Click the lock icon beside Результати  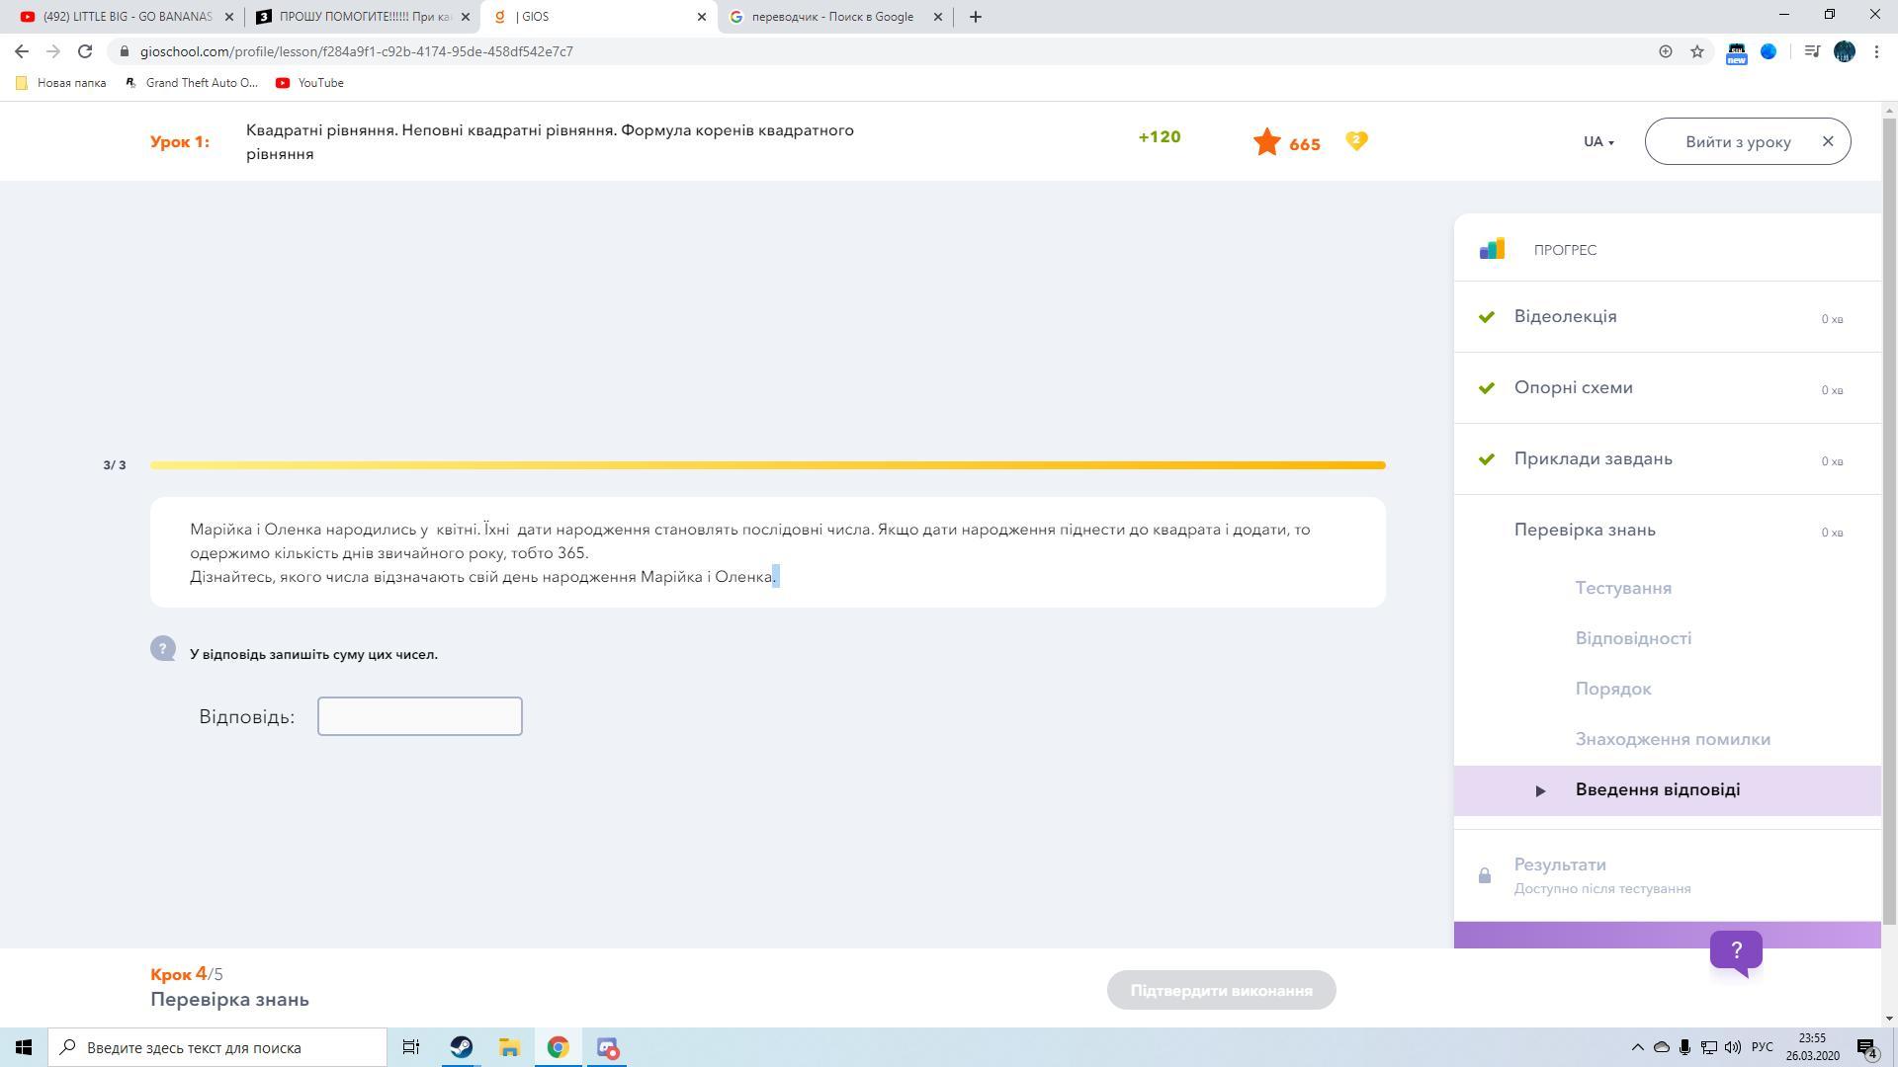(x=1484, y=876)
